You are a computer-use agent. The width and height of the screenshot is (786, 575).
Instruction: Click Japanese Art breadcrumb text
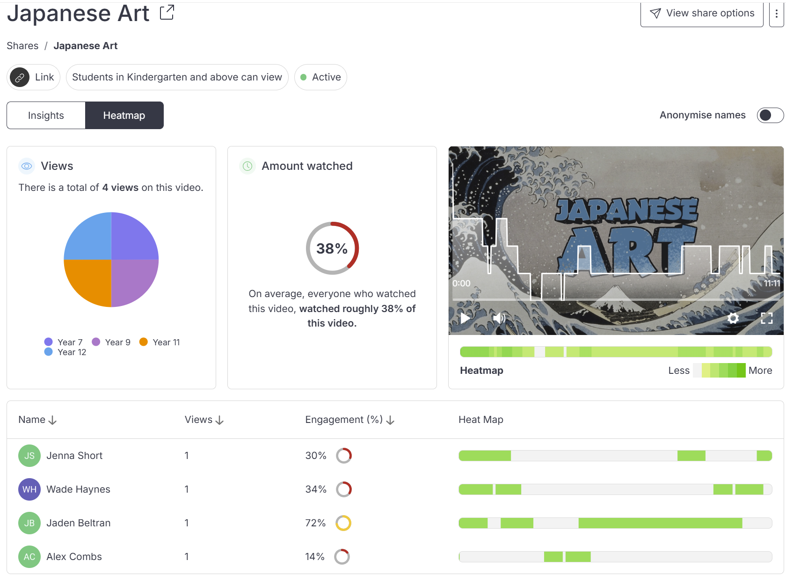pos(86,46)
